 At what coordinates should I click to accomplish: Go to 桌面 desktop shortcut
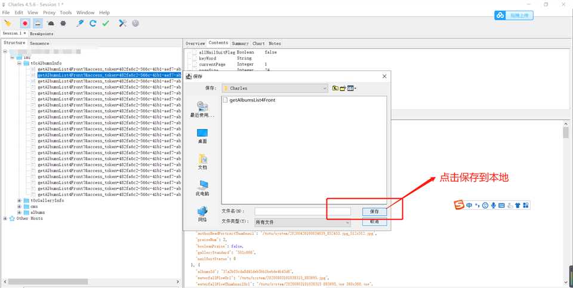(202, 136)
